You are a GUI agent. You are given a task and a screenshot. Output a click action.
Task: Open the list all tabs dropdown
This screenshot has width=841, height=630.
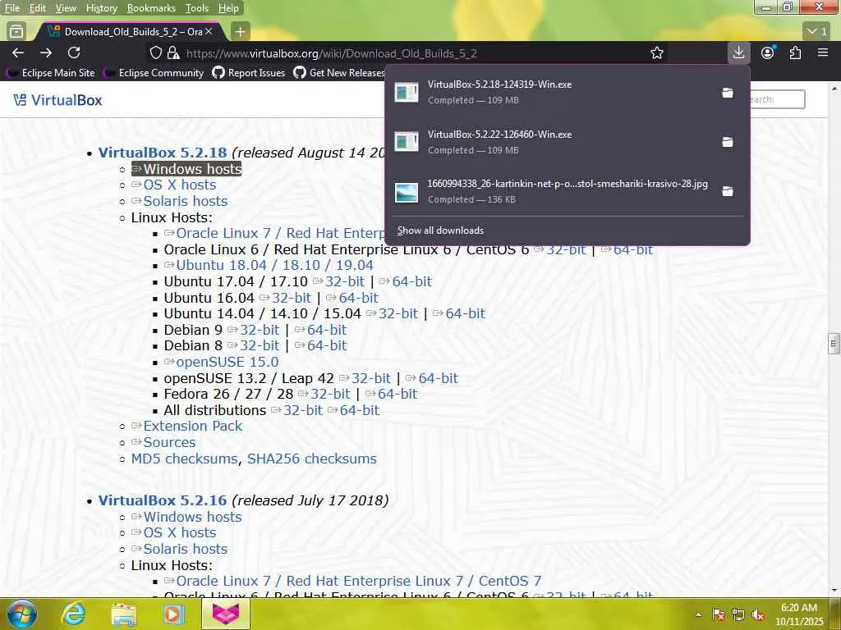(x=817, y=32)
